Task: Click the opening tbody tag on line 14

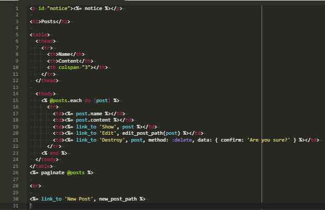Action: pyautogui.click(x=45, y=94)
